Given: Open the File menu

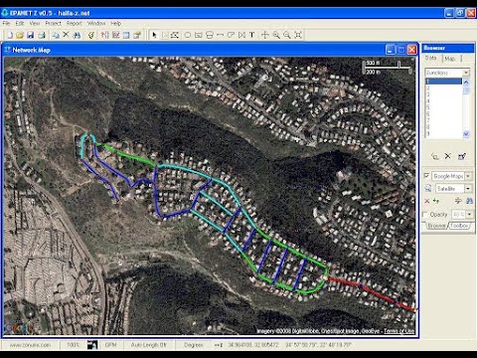Looking at the screenshot, I should (6, 23).
